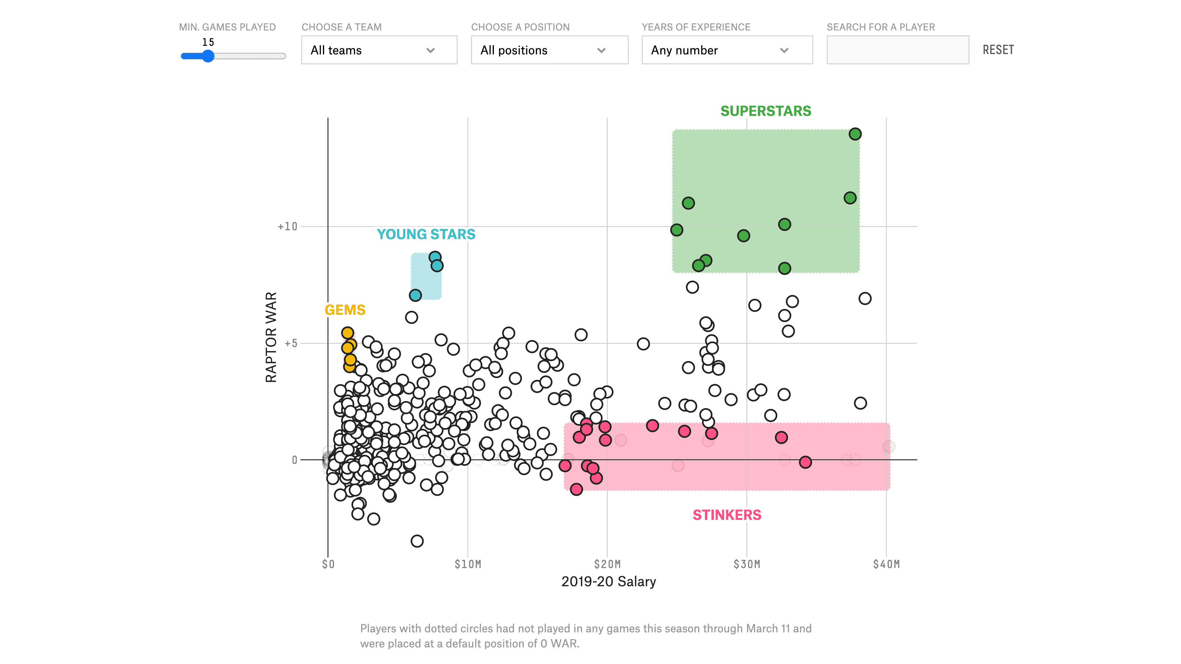Open the All teams dropdown

tap(379, 50)
